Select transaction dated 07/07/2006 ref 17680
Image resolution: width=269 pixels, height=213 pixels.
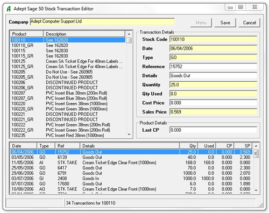pyautogui.click(x=131, y=183)
